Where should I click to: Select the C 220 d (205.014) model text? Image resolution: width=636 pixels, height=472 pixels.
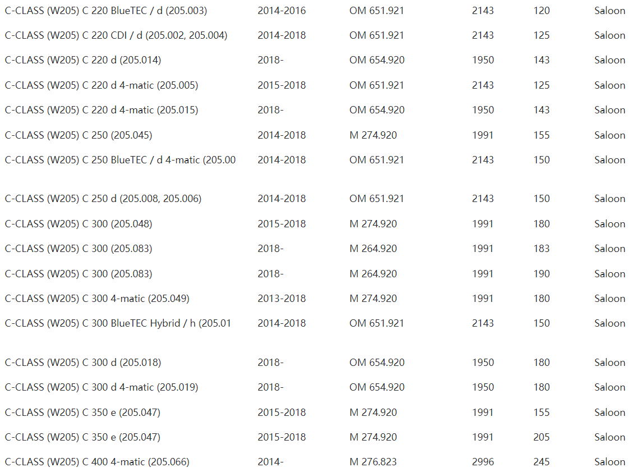83,60
